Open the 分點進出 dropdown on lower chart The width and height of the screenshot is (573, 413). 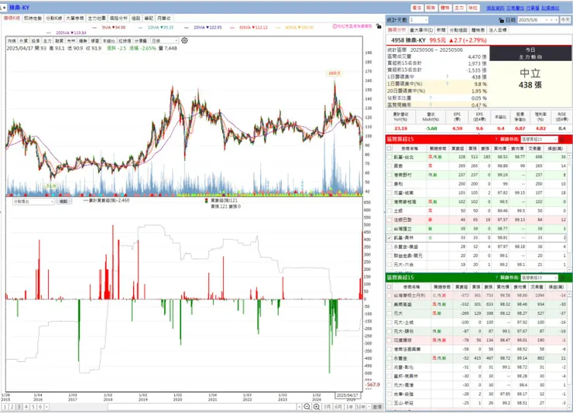tap(33, 201)
